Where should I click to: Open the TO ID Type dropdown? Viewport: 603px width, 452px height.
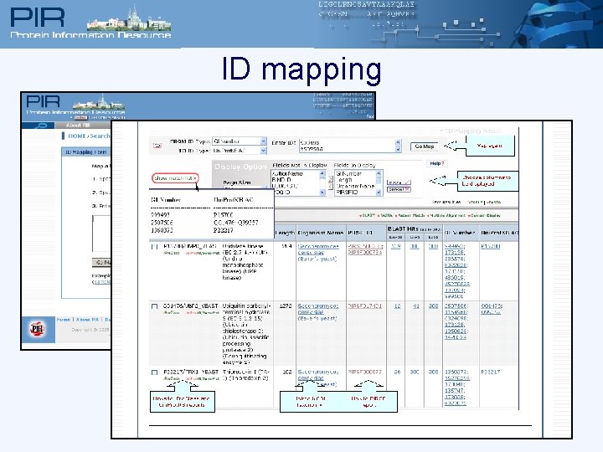pos(240,151)
